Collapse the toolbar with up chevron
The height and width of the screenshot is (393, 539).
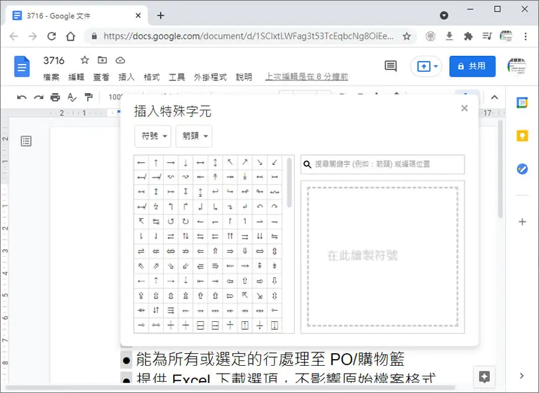point(494,97)
